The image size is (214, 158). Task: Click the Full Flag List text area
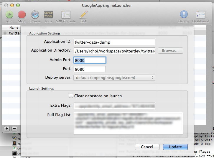tap(128, 123)
